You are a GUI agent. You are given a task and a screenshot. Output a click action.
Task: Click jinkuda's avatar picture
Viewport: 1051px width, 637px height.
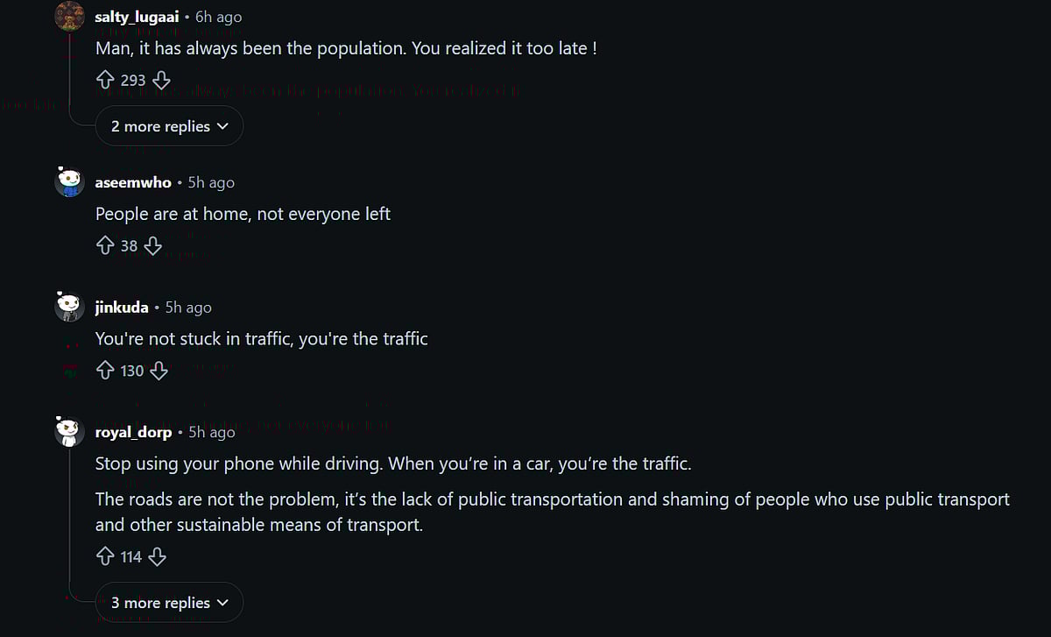(69, 307)
